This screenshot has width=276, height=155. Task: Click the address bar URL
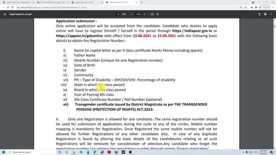click(53, 8)
